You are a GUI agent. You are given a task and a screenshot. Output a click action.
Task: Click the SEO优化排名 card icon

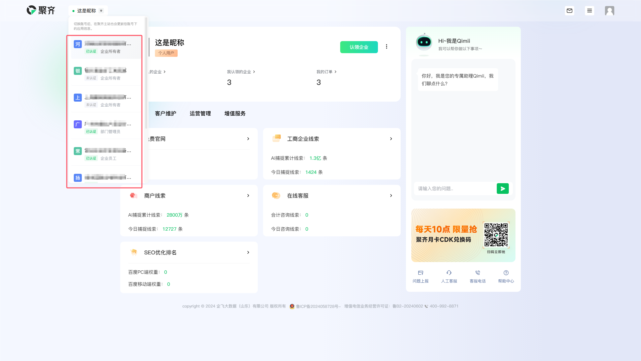[x=134, y=252]
